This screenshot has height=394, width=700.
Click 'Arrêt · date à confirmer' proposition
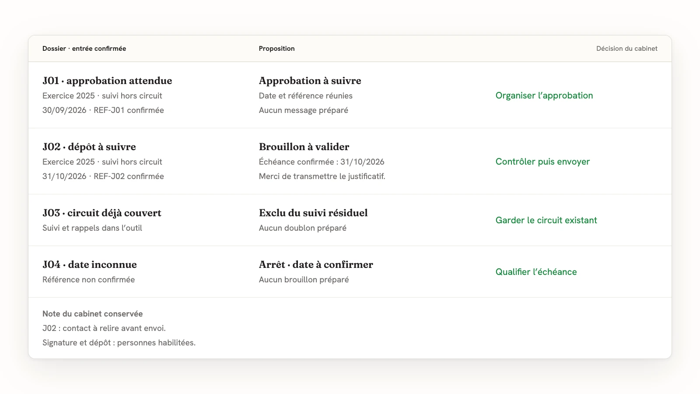[316, 264]
